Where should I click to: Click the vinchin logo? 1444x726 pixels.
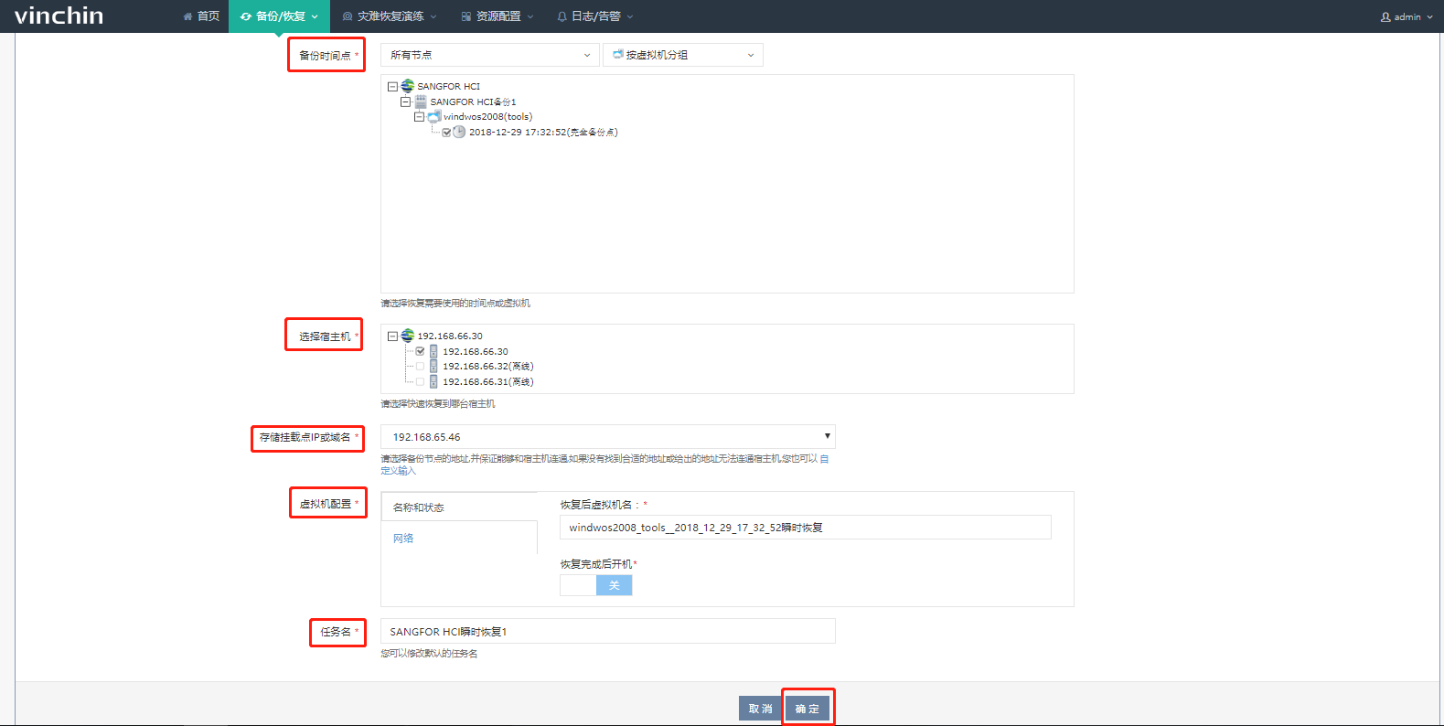[x=59, y=16]
